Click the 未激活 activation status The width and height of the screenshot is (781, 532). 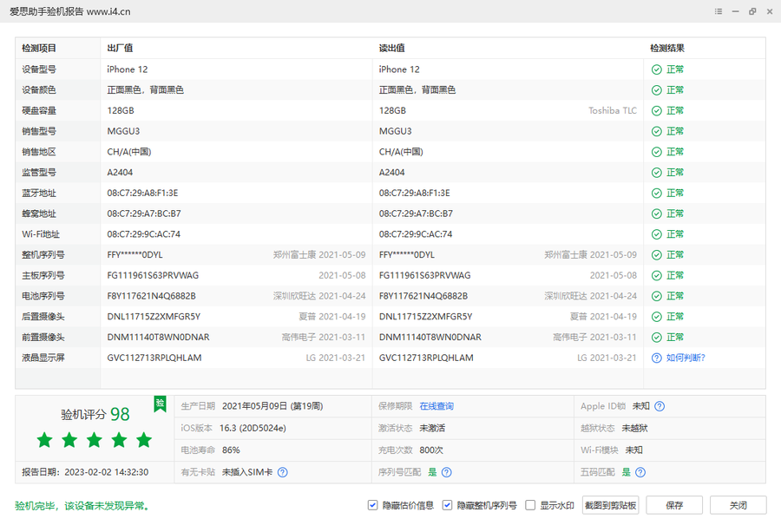[432, 429]
